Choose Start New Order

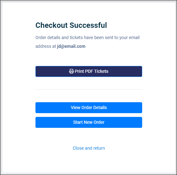click(x=89, y=122)
